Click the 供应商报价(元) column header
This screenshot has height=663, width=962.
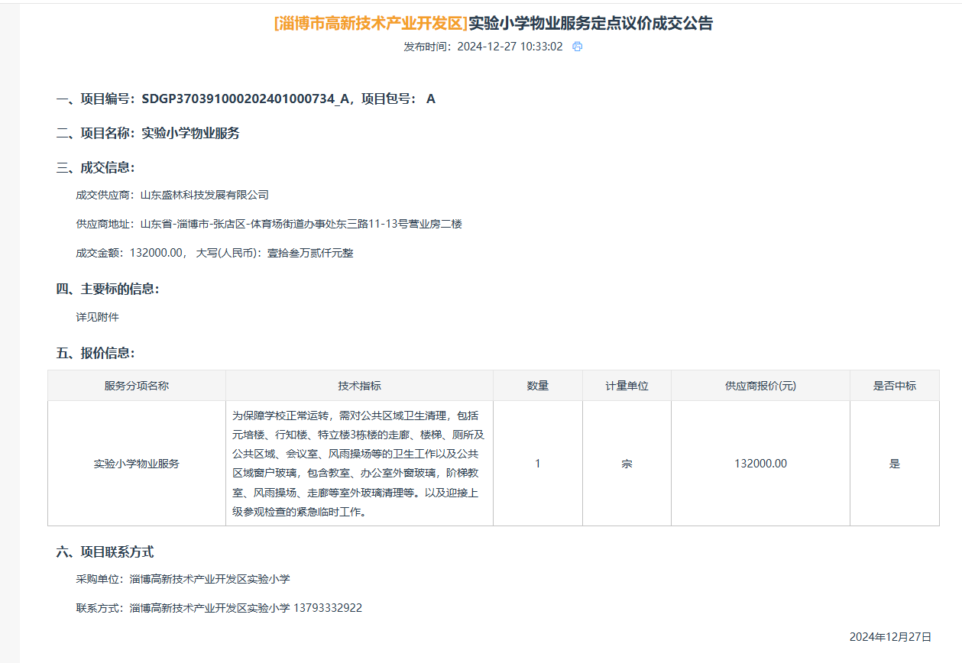760,386
